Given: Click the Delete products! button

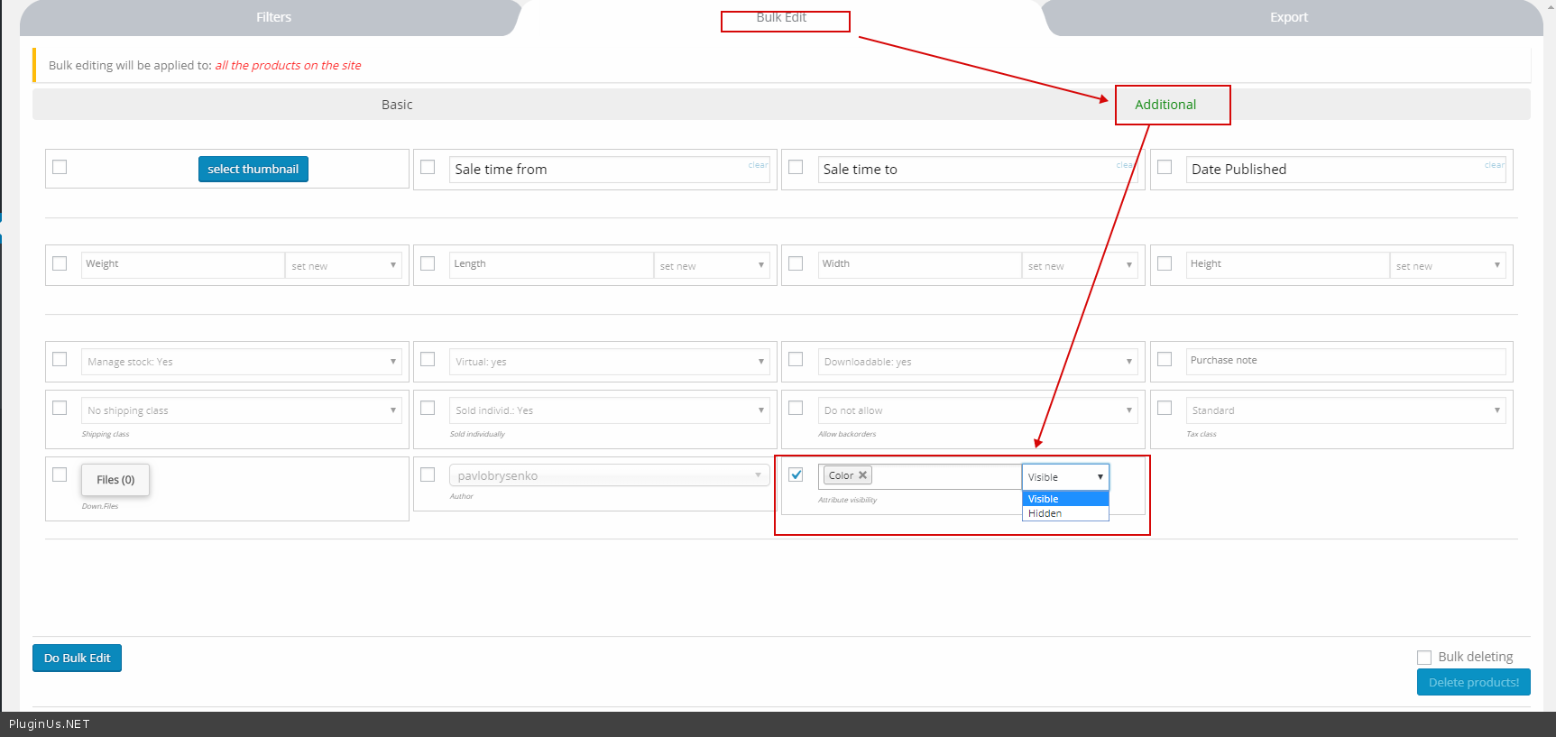Looking at the screenshot, I should click(1473, 682).
